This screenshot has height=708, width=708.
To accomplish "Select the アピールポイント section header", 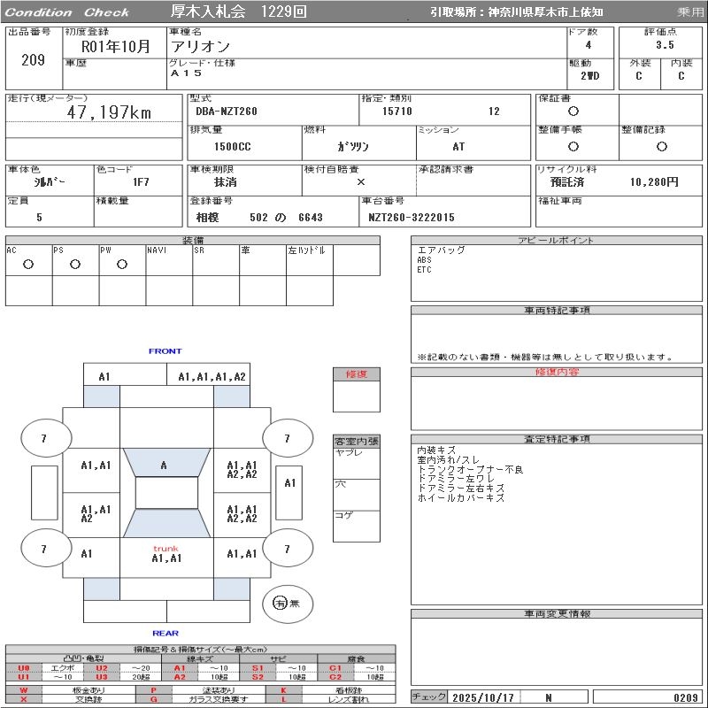I will [557, 241].
